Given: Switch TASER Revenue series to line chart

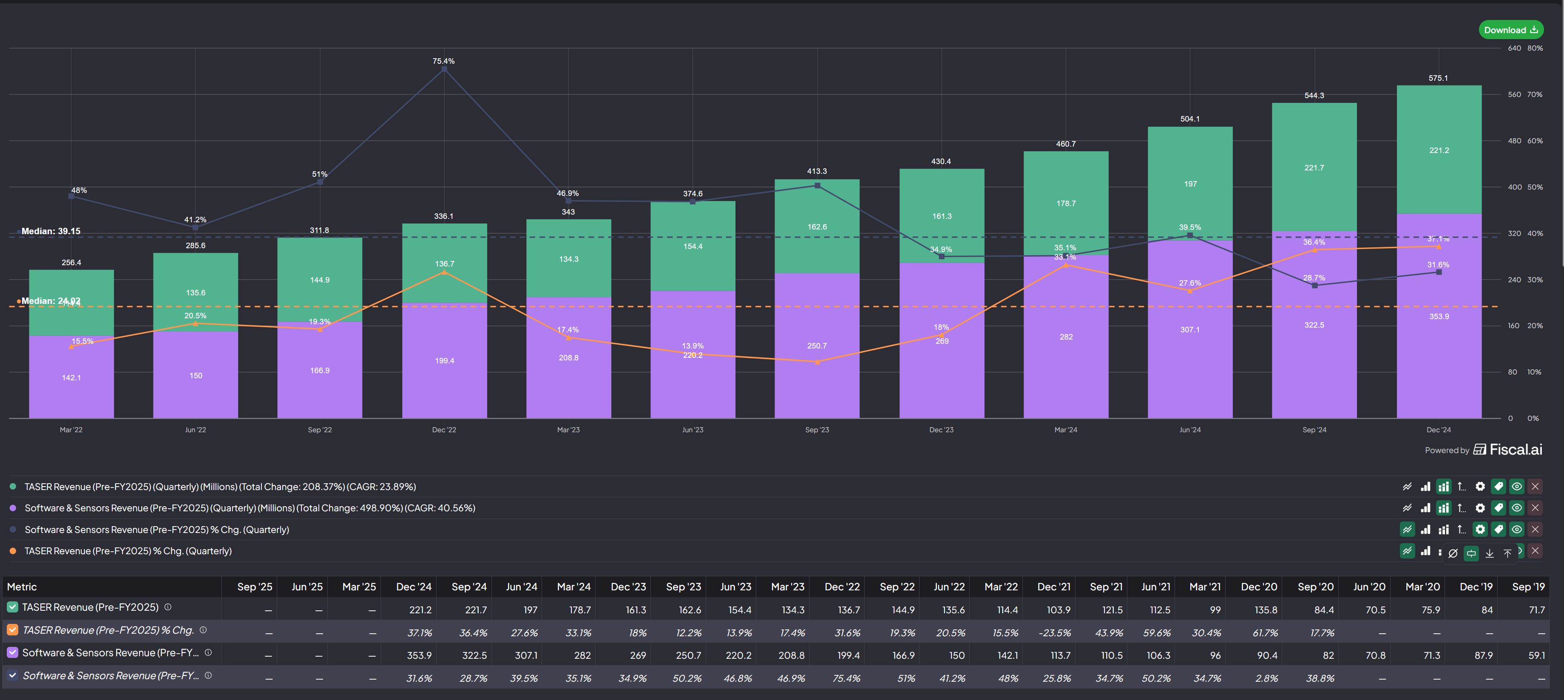Looking at the screenshot, I should pyautogui.click(x=1407, y=486).
